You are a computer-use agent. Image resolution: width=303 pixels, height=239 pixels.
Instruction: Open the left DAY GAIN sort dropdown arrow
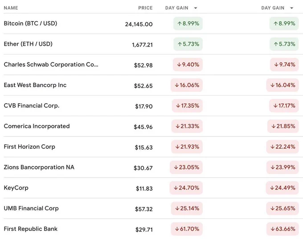196,8
